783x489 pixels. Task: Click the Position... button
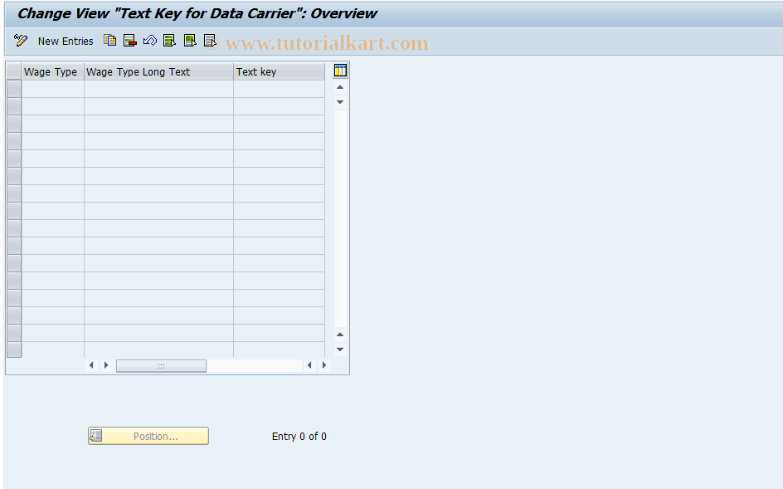pyautogui.click(x=148, y=436)
